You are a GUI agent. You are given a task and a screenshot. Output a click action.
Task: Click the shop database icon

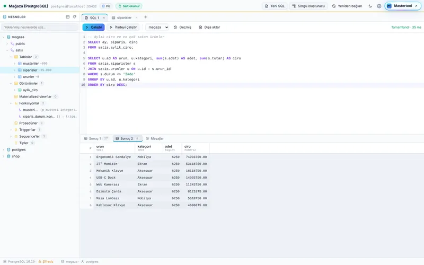click(8, 156)
